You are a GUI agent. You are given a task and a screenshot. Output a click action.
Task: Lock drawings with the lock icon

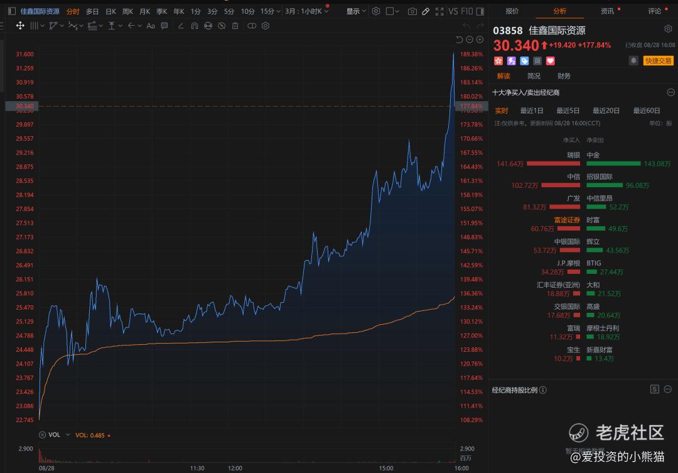[x=208, y=26]
